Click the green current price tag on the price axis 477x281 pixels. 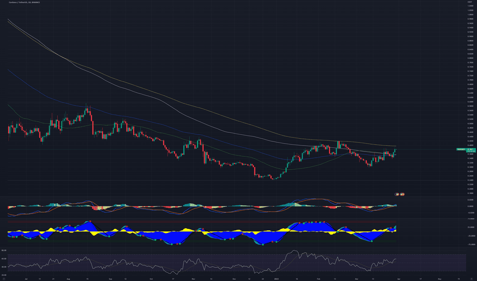(x=471, y=150)
